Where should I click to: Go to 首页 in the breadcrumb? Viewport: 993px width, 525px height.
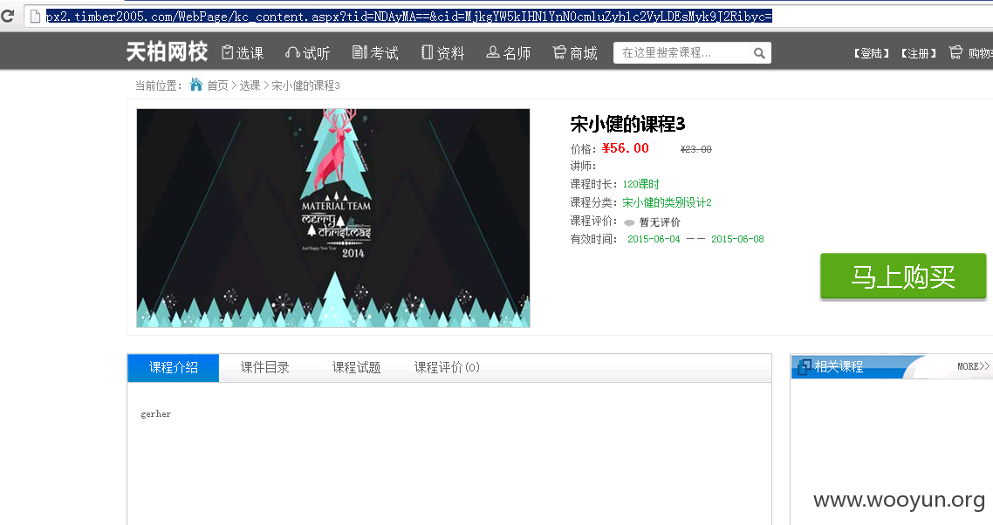217,85
